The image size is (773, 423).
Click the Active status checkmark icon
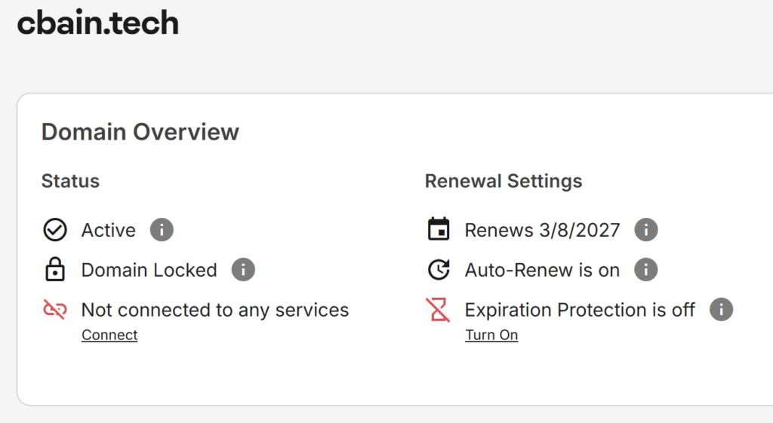pos(55,230)
